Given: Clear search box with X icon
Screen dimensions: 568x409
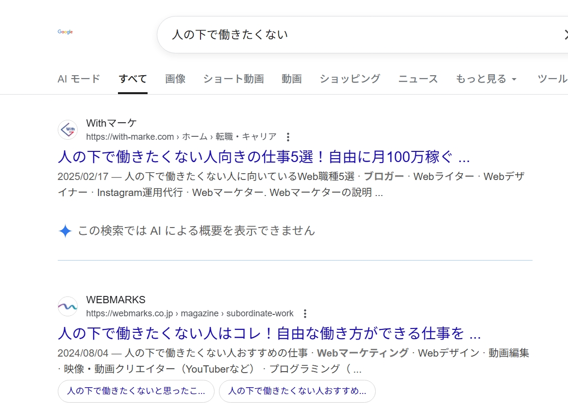Looking at the screenshot, I should (x=565, y=34).
